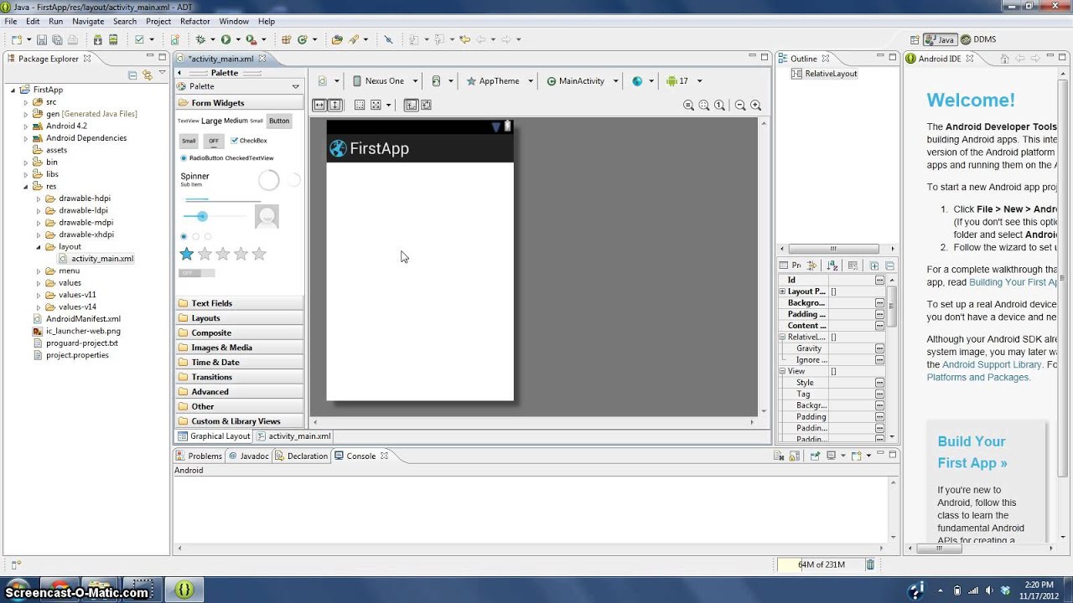Viewport: 1073px width, 603px height.
Task: Open the Android SDK Manager icon
Action: [98, 39]
